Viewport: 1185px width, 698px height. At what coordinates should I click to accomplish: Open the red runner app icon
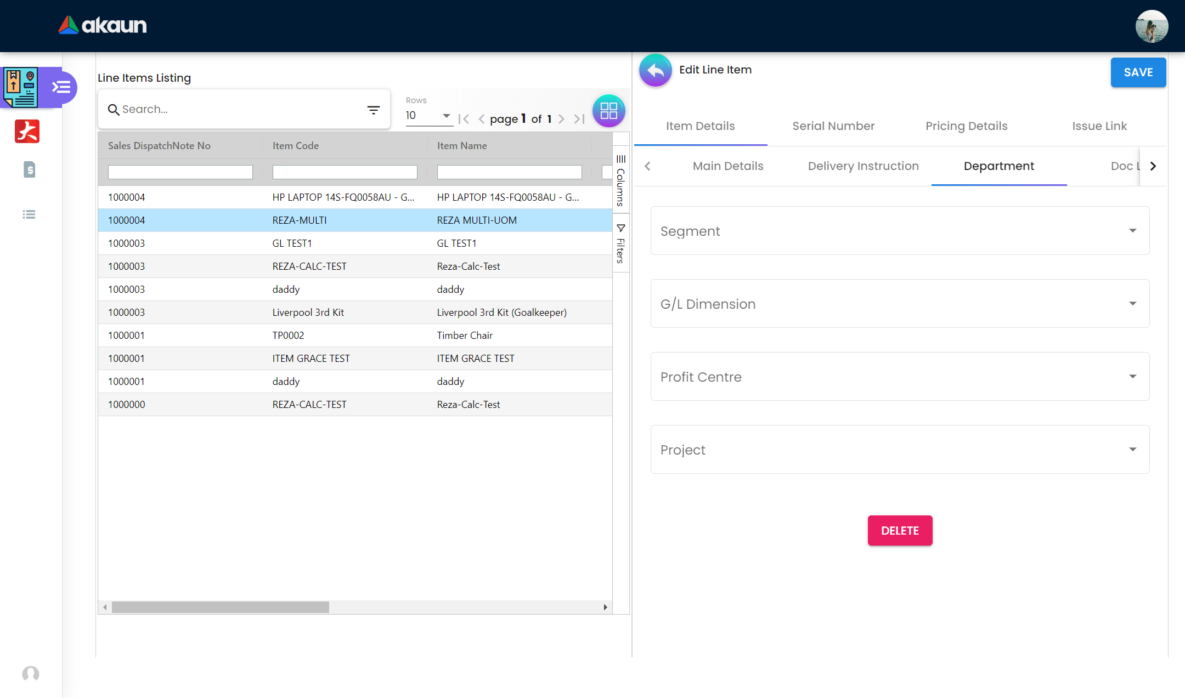click(27, 132)
